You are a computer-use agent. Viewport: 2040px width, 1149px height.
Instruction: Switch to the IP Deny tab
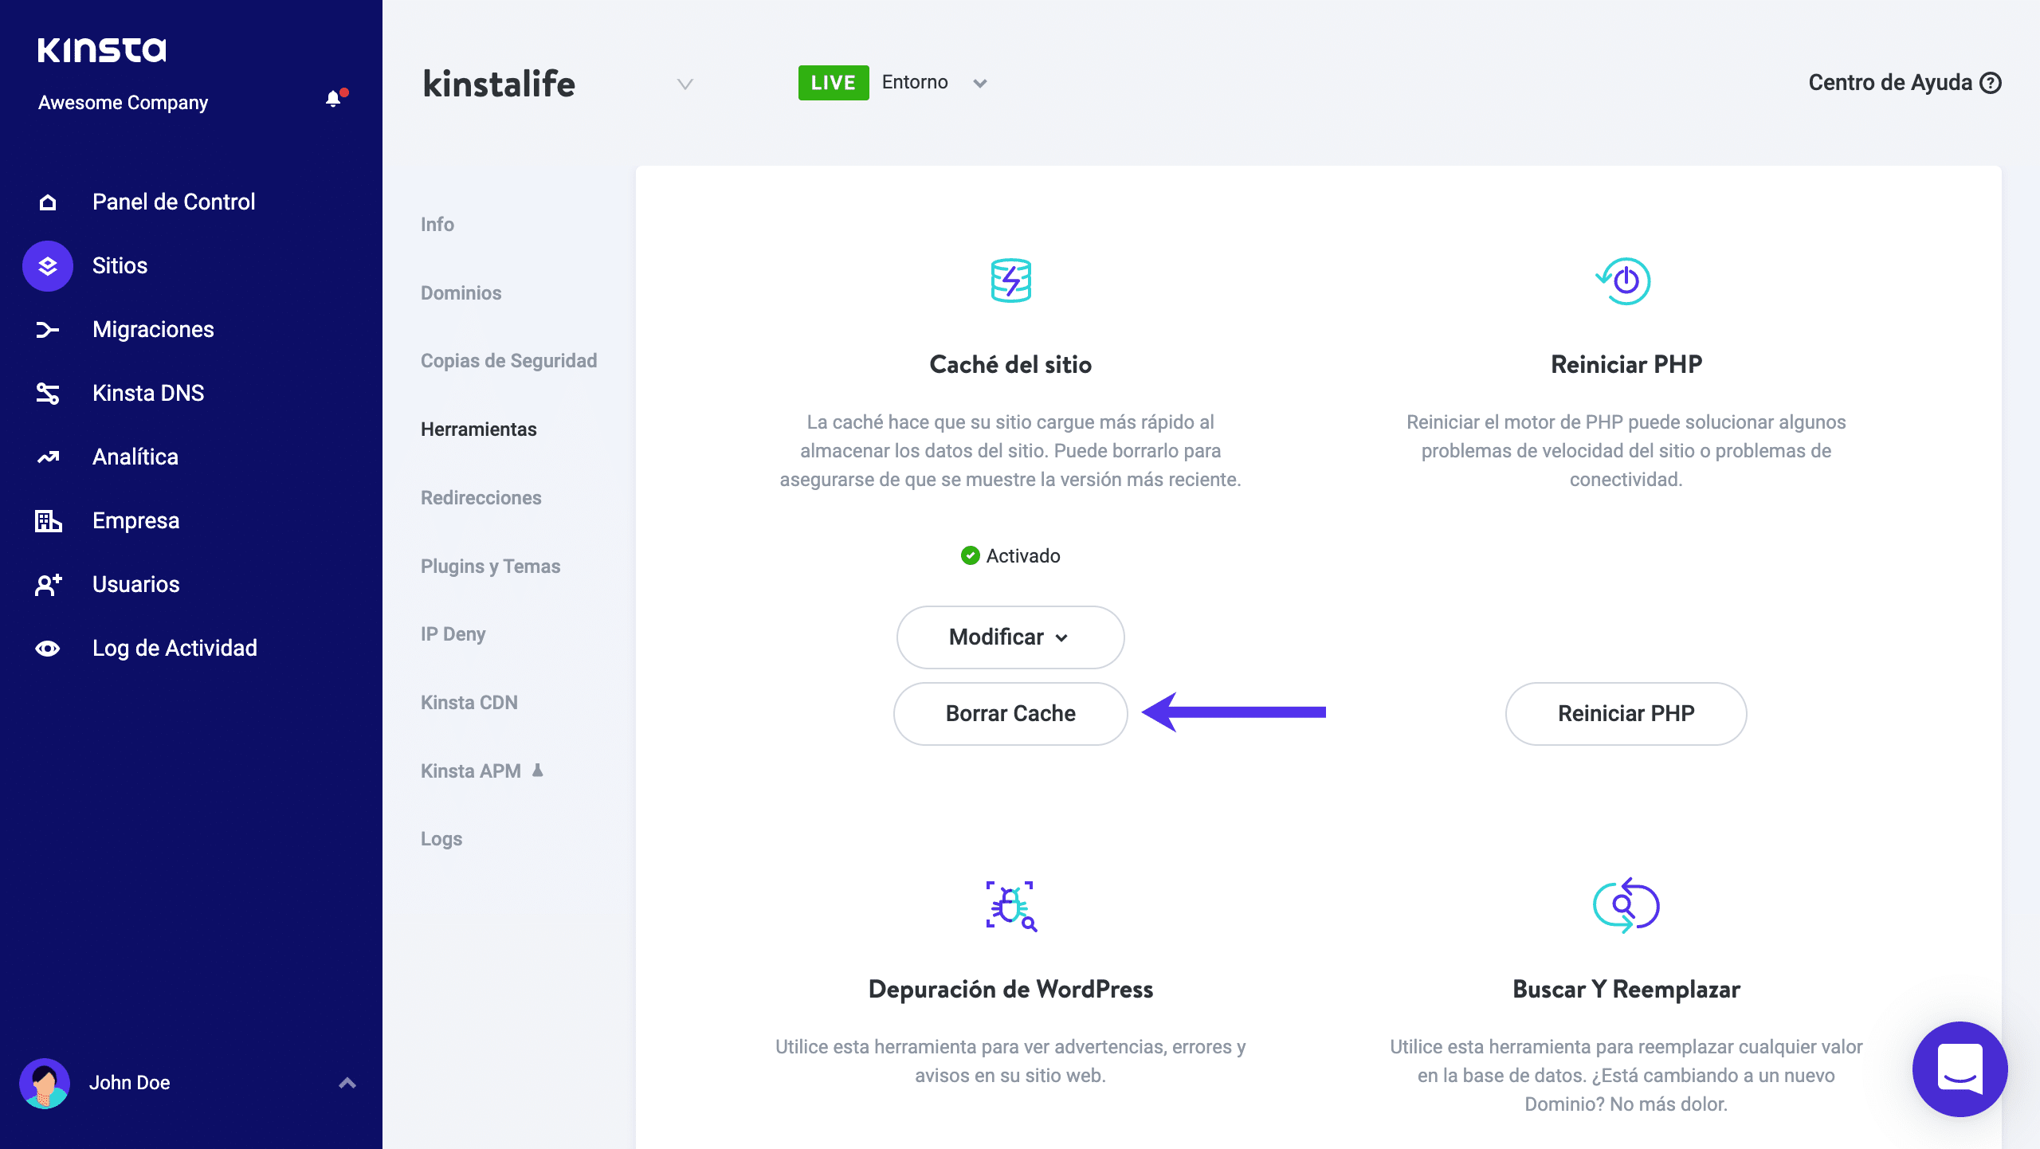pyautogui.click(x=453, y=634)
